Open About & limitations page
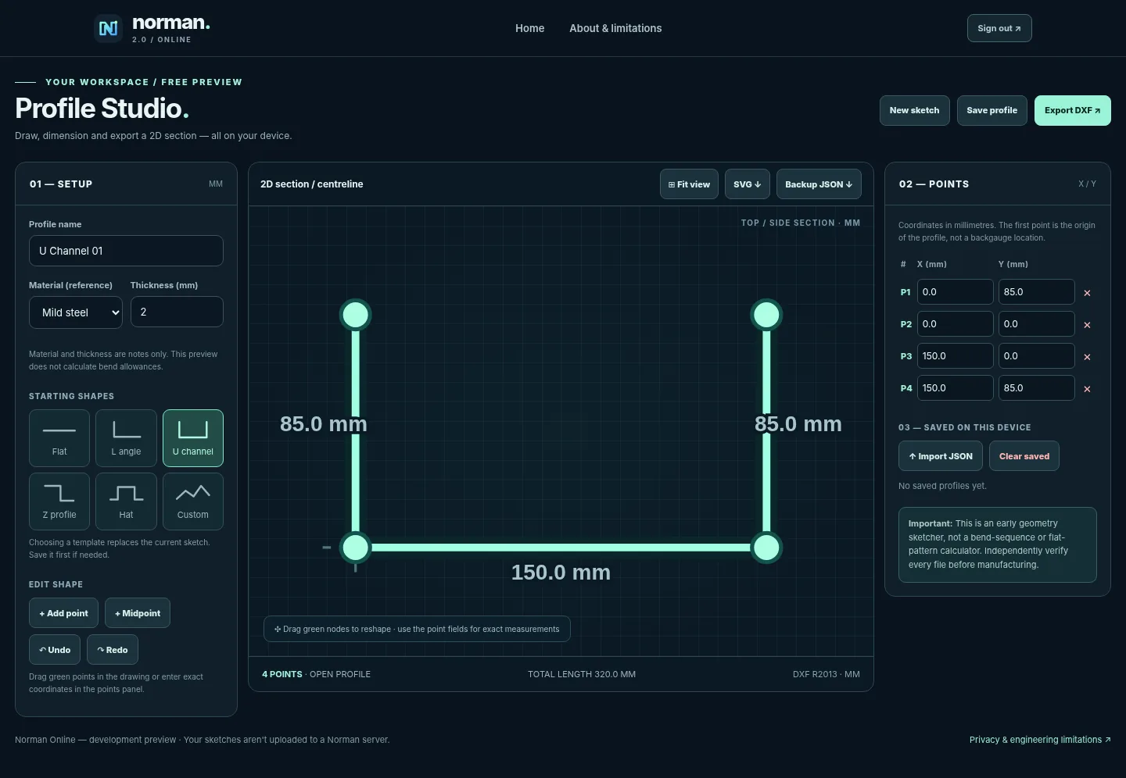The height and width of the screenshot is (778, 1126). coord(615,28)
